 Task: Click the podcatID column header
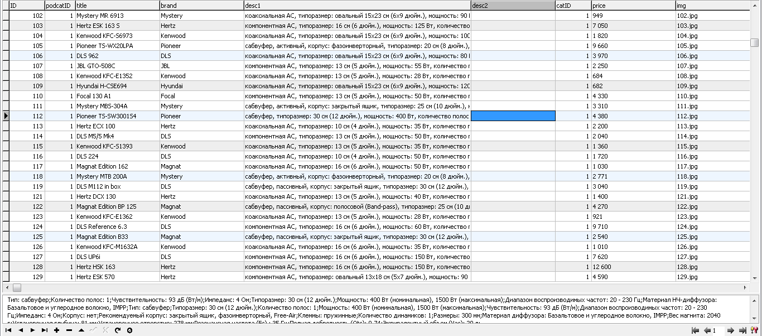click(x=60, y=5)
